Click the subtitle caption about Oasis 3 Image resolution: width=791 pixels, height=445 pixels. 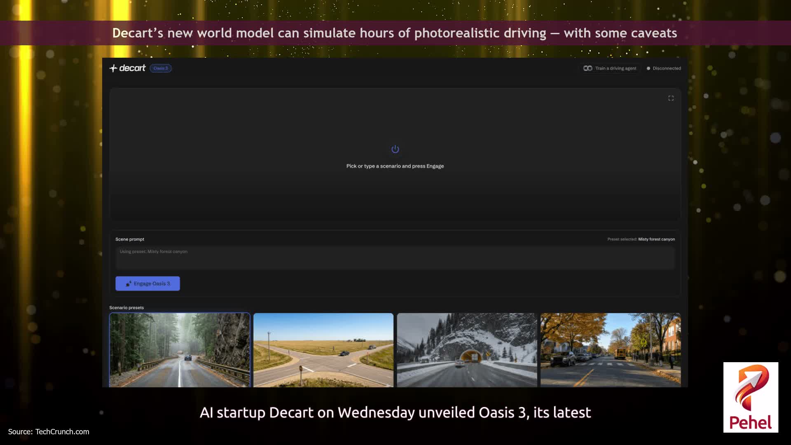click(x=395, y=412)
